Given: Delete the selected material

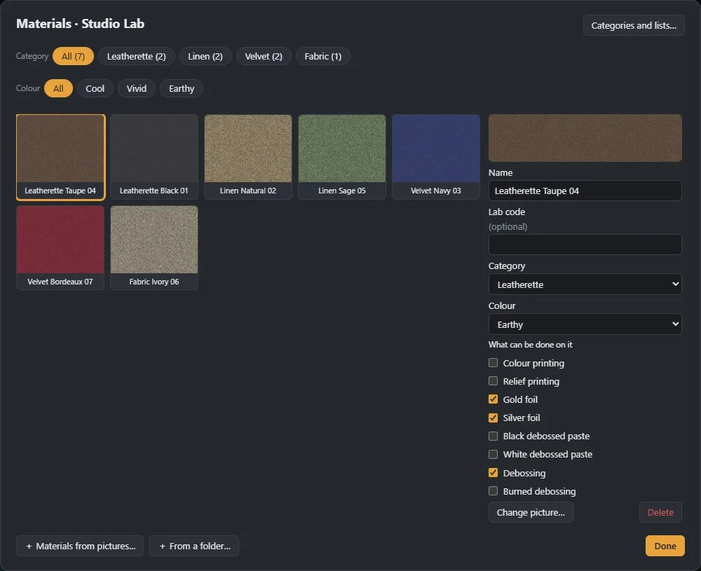Looking at the screenshot, I should [660, 512].
